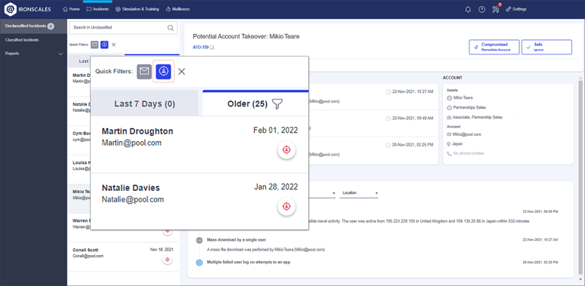Go to the Home page
Screen dimensions: 585x286
(x=72, y=9)
